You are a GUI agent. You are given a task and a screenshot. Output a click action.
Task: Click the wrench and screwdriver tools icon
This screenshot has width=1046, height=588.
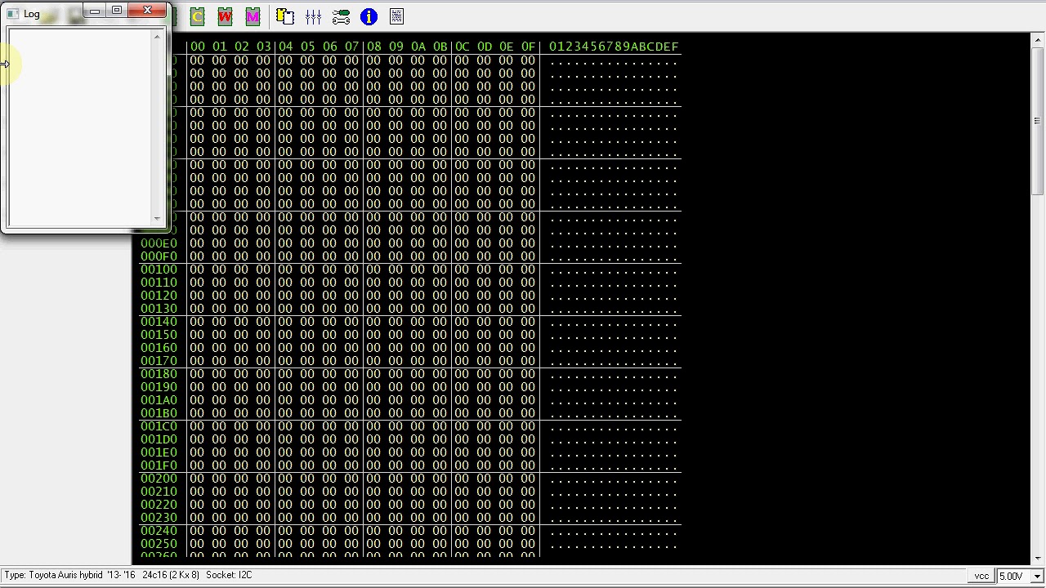341,16
